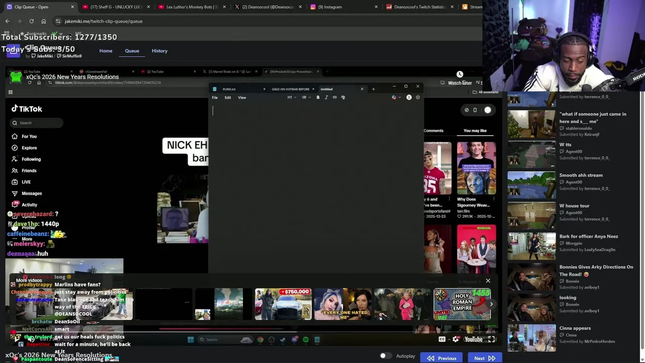
Task: Click the TikTok search field
Action: (x=37, y=123)
